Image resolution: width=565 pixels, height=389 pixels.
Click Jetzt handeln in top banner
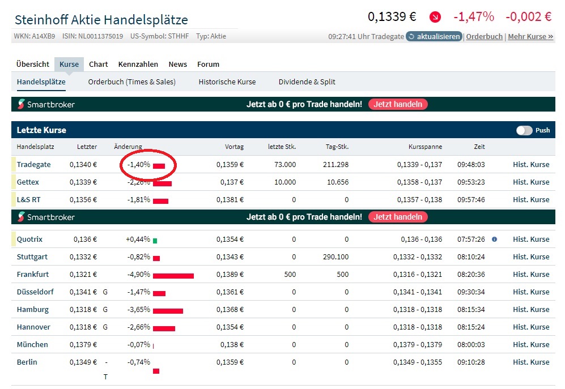coord(398,104)
